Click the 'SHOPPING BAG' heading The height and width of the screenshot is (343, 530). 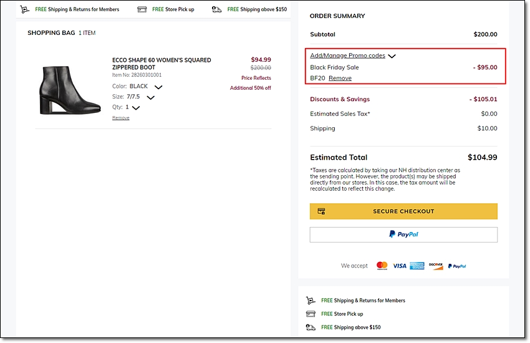(51, 33)
